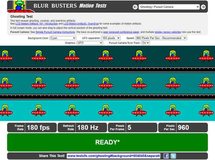Click the green READY* status bar
Image resolution: width=215 pixels, height=160 pixels.
(x=107, y=142)
